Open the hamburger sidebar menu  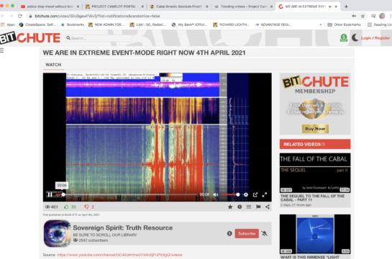tap(1, 50)
